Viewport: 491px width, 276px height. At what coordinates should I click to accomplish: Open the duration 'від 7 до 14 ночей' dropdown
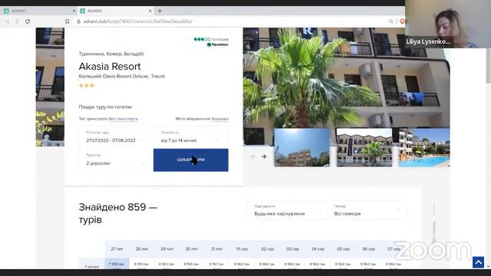click(191, 137)
